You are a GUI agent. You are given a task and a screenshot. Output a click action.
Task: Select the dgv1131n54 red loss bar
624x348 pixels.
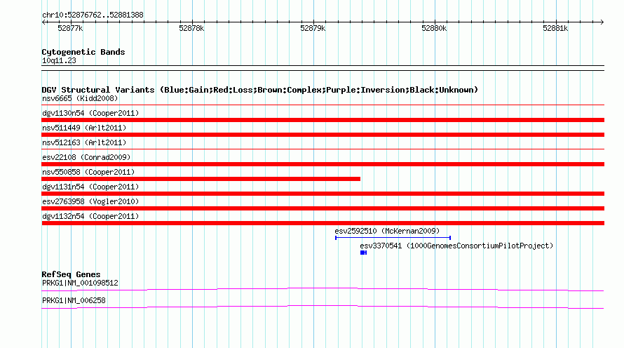coord(323,194)
